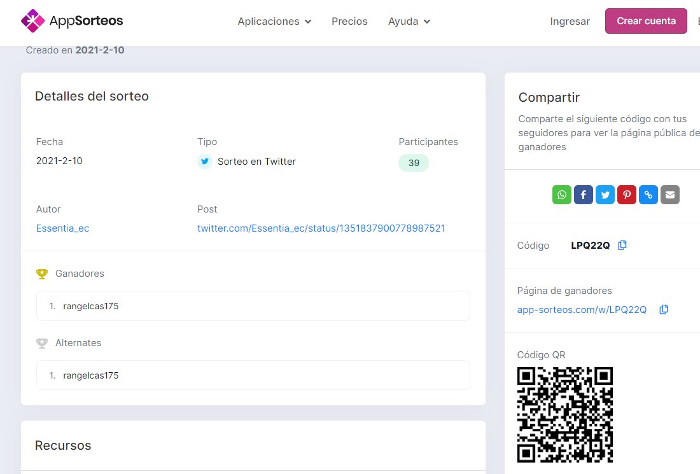The height and width of the screenshot is (474, 700).
Task: Open the chevron next to Aplicaciones
Action: (309, 21)
